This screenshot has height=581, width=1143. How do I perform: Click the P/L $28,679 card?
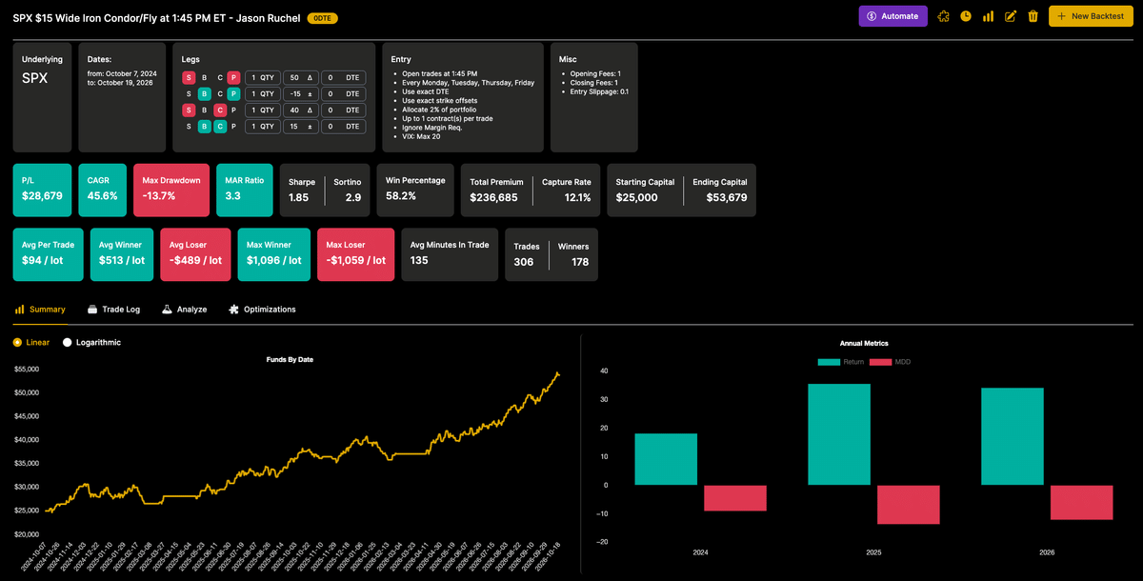click(x=42, y=190)
